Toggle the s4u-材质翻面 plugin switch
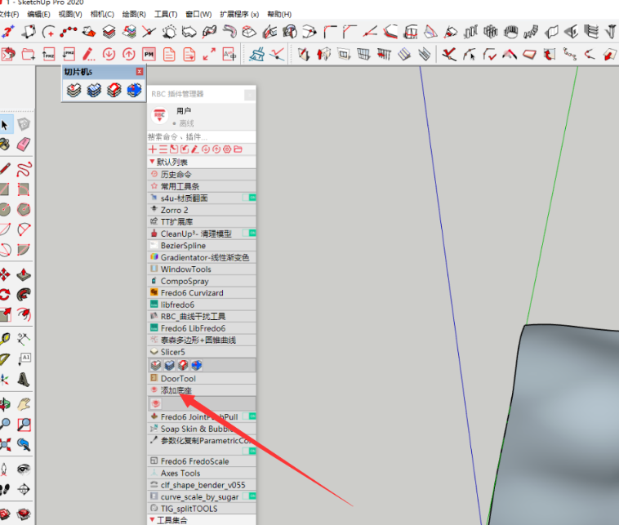 [x=249, y=198]
